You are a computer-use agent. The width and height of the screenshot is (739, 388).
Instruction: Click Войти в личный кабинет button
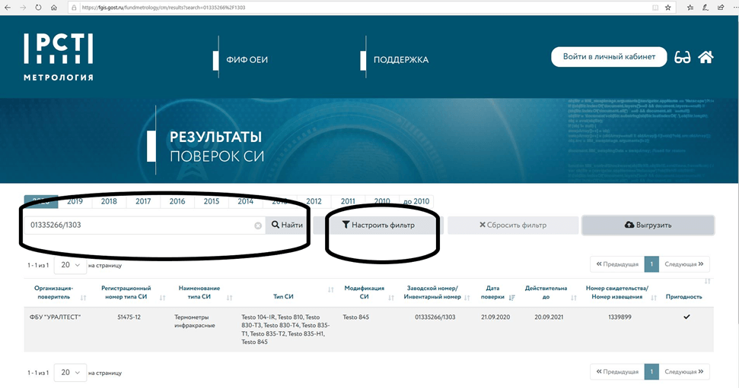[x=609, y=56]
